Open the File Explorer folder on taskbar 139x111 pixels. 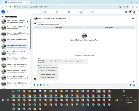pos(77,104)
